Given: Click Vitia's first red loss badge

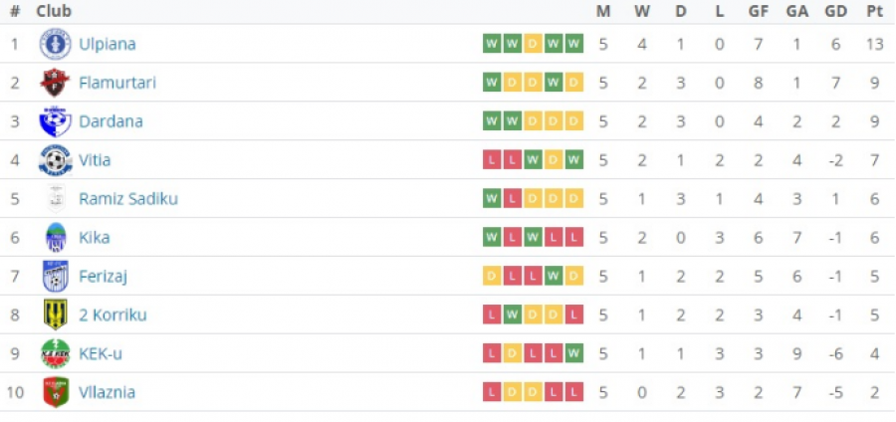Looking at the screenshot, I should tap(492, 160).
